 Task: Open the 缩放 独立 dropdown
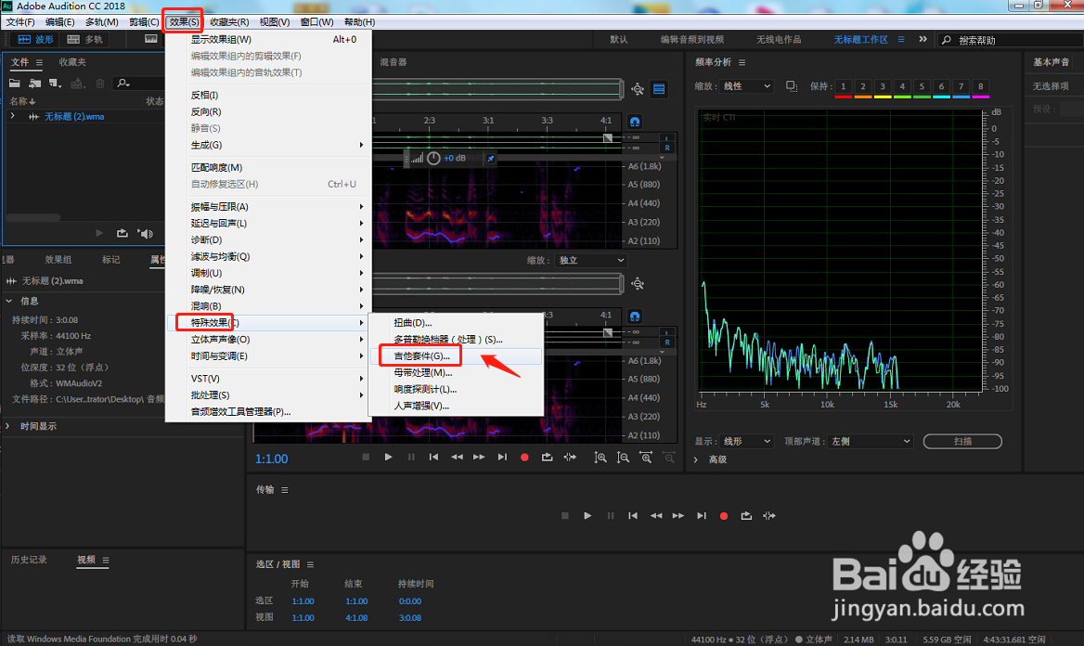pyautogui.click(x=591, y=260)
